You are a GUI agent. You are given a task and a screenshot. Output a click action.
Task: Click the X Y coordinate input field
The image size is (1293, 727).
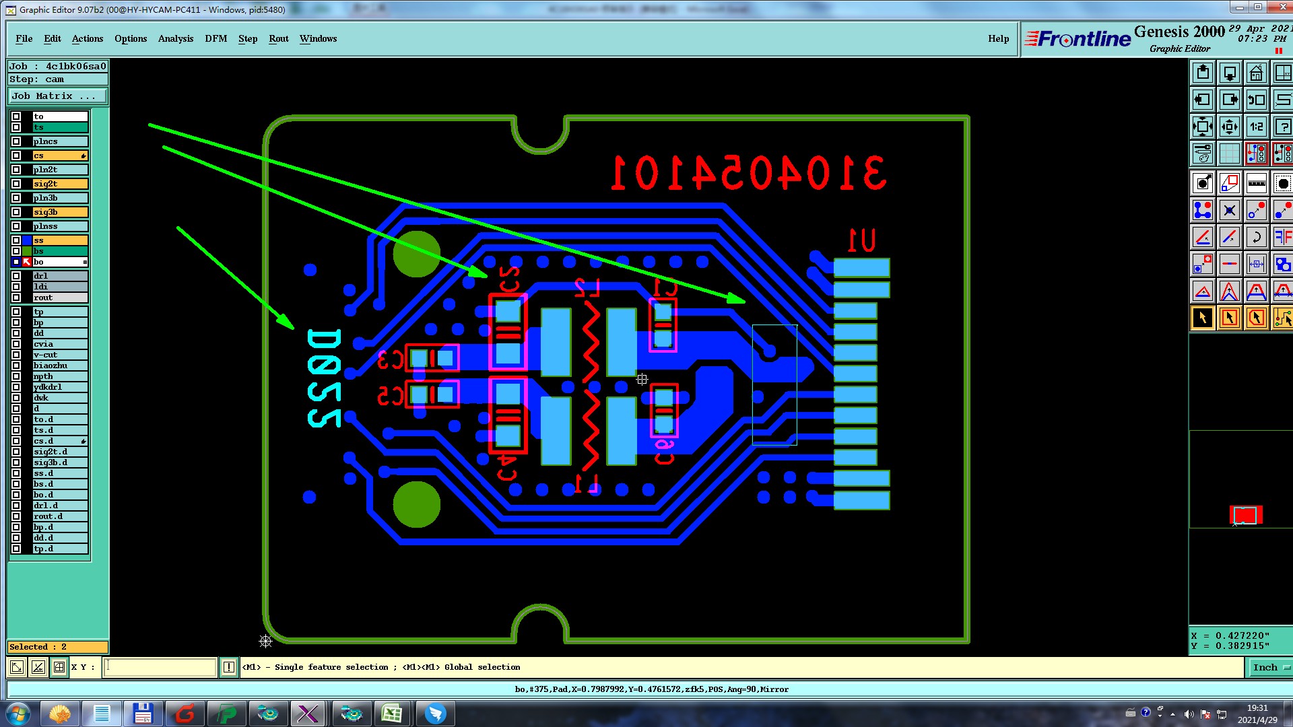pos(160,667)
